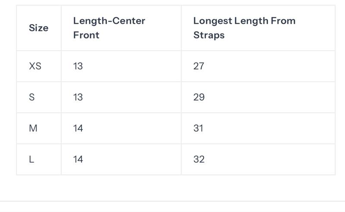Click the word Straps in header
The image size is (345, 212).
[209, 35]
